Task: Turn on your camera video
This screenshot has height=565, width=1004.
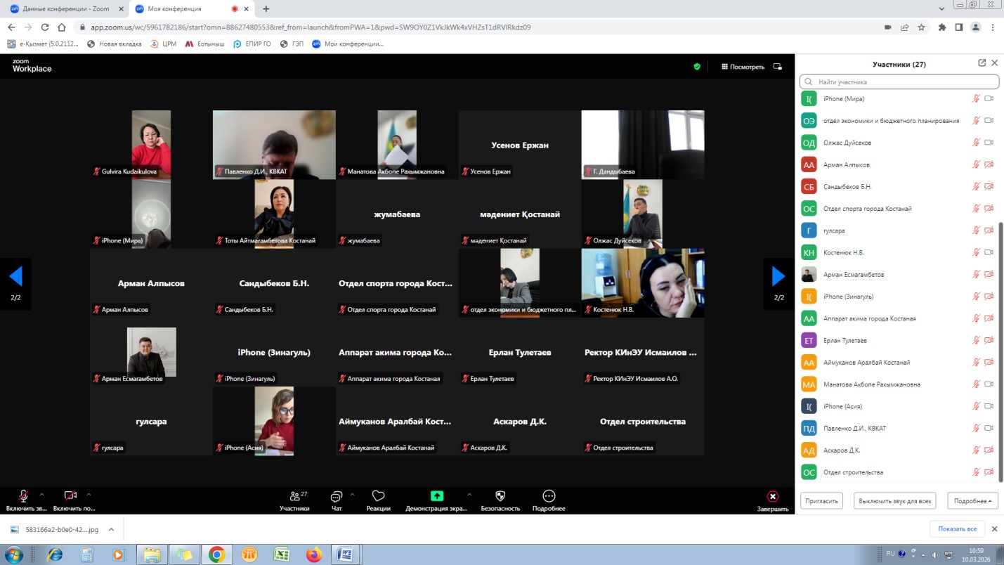Action: [x=70, y=496]
